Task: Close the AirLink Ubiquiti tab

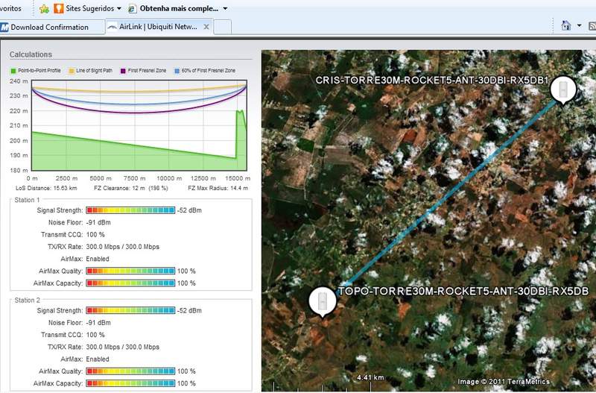Action: click(x=206, y=27)
